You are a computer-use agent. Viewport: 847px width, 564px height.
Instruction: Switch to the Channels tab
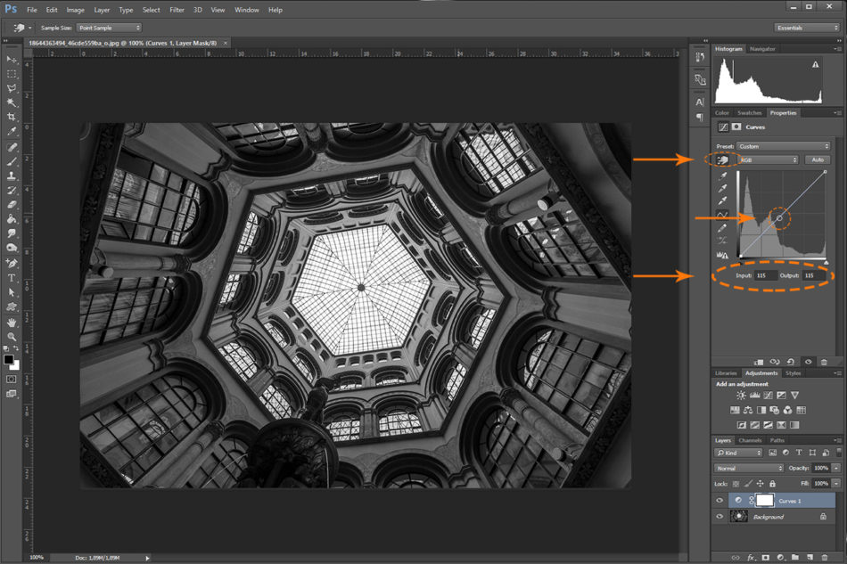pyautogui.click(x=750, y=440)
